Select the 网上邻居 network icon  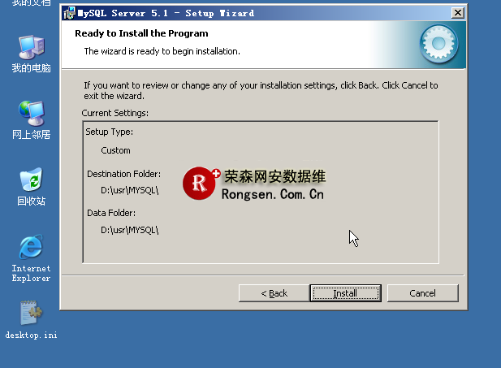31,113
